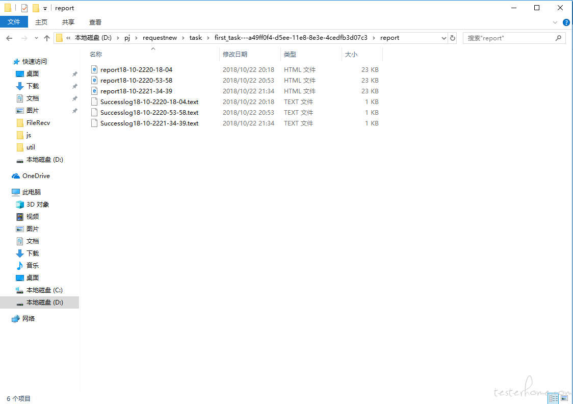The height and width of the screenshot is (404, 573).
Task: Open FileRecv folder in navigation pane
Action: 38,123
